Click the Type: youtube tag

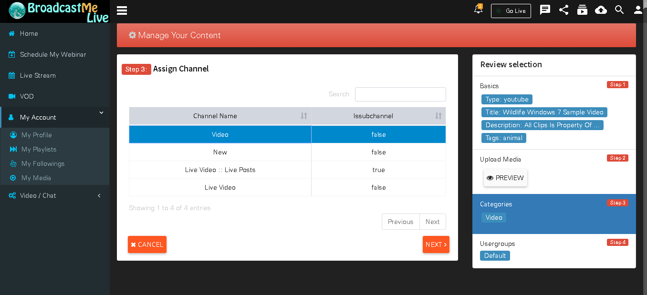click(x=507, y=99)
